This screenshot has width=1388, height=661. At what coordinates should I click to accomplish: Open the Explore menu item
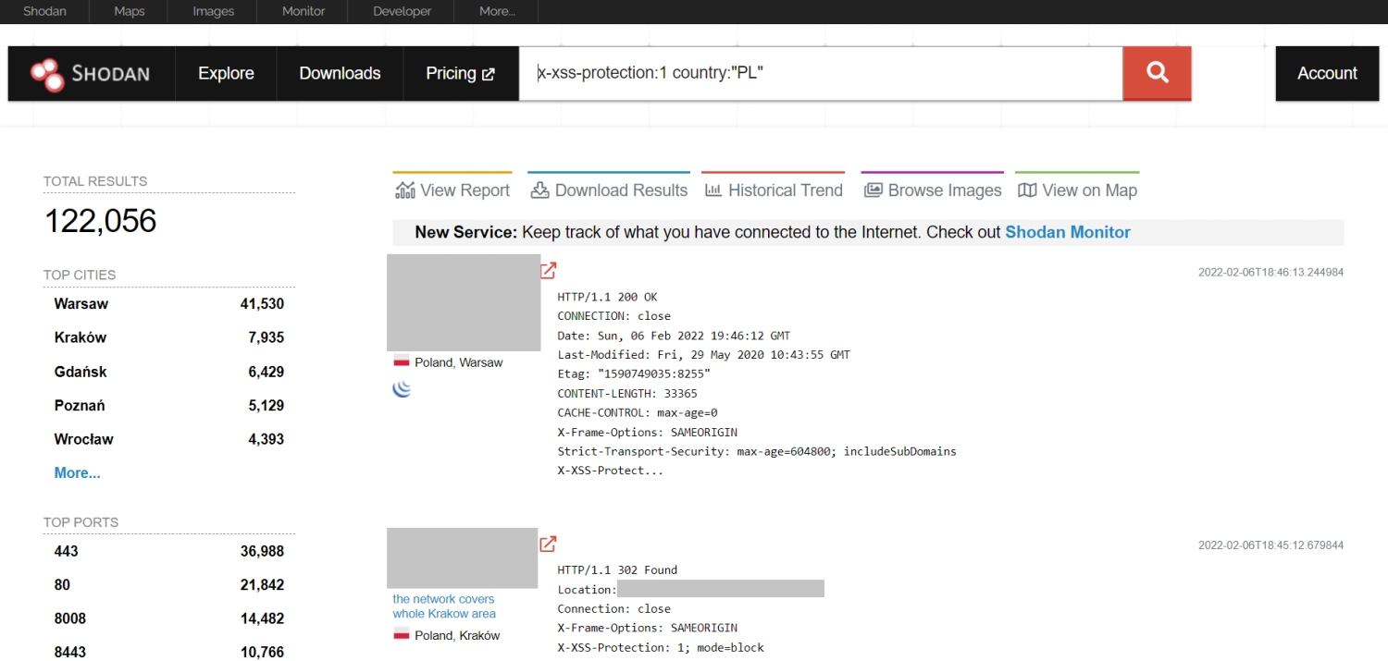226,73
